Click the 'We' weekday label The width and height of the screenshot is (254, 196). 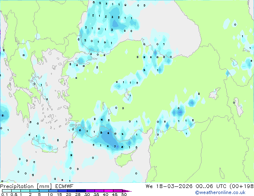[149, 186]
